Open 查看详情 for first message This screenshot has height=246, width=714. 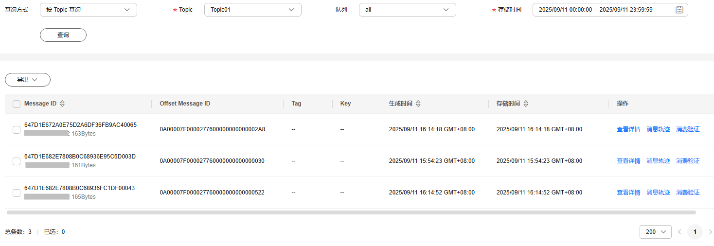628,129
